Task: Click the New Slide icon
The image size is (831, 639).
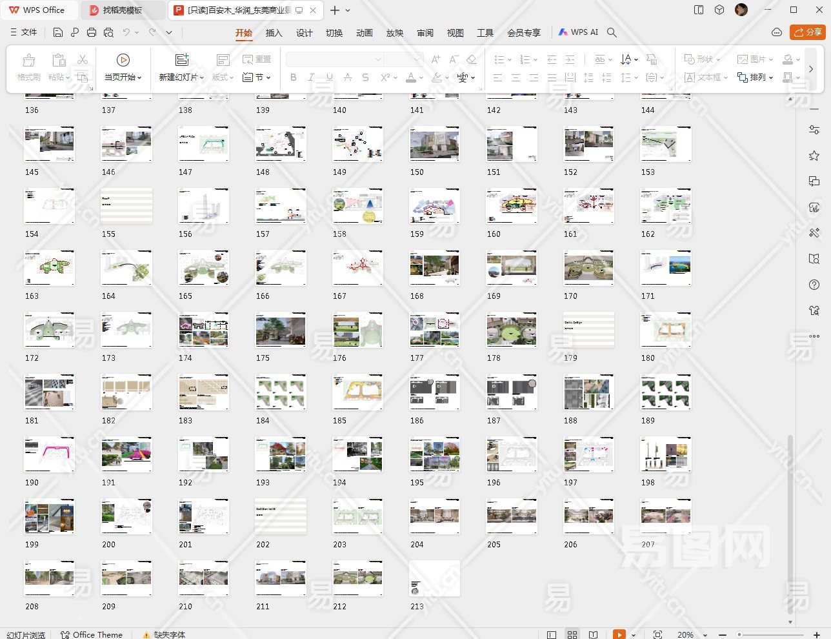Action: (182, 60)
